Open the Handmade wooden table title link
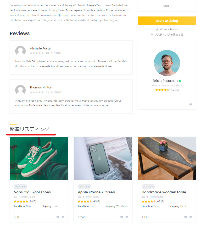Screen dimensions: 206x225 (x=164, y=192)
